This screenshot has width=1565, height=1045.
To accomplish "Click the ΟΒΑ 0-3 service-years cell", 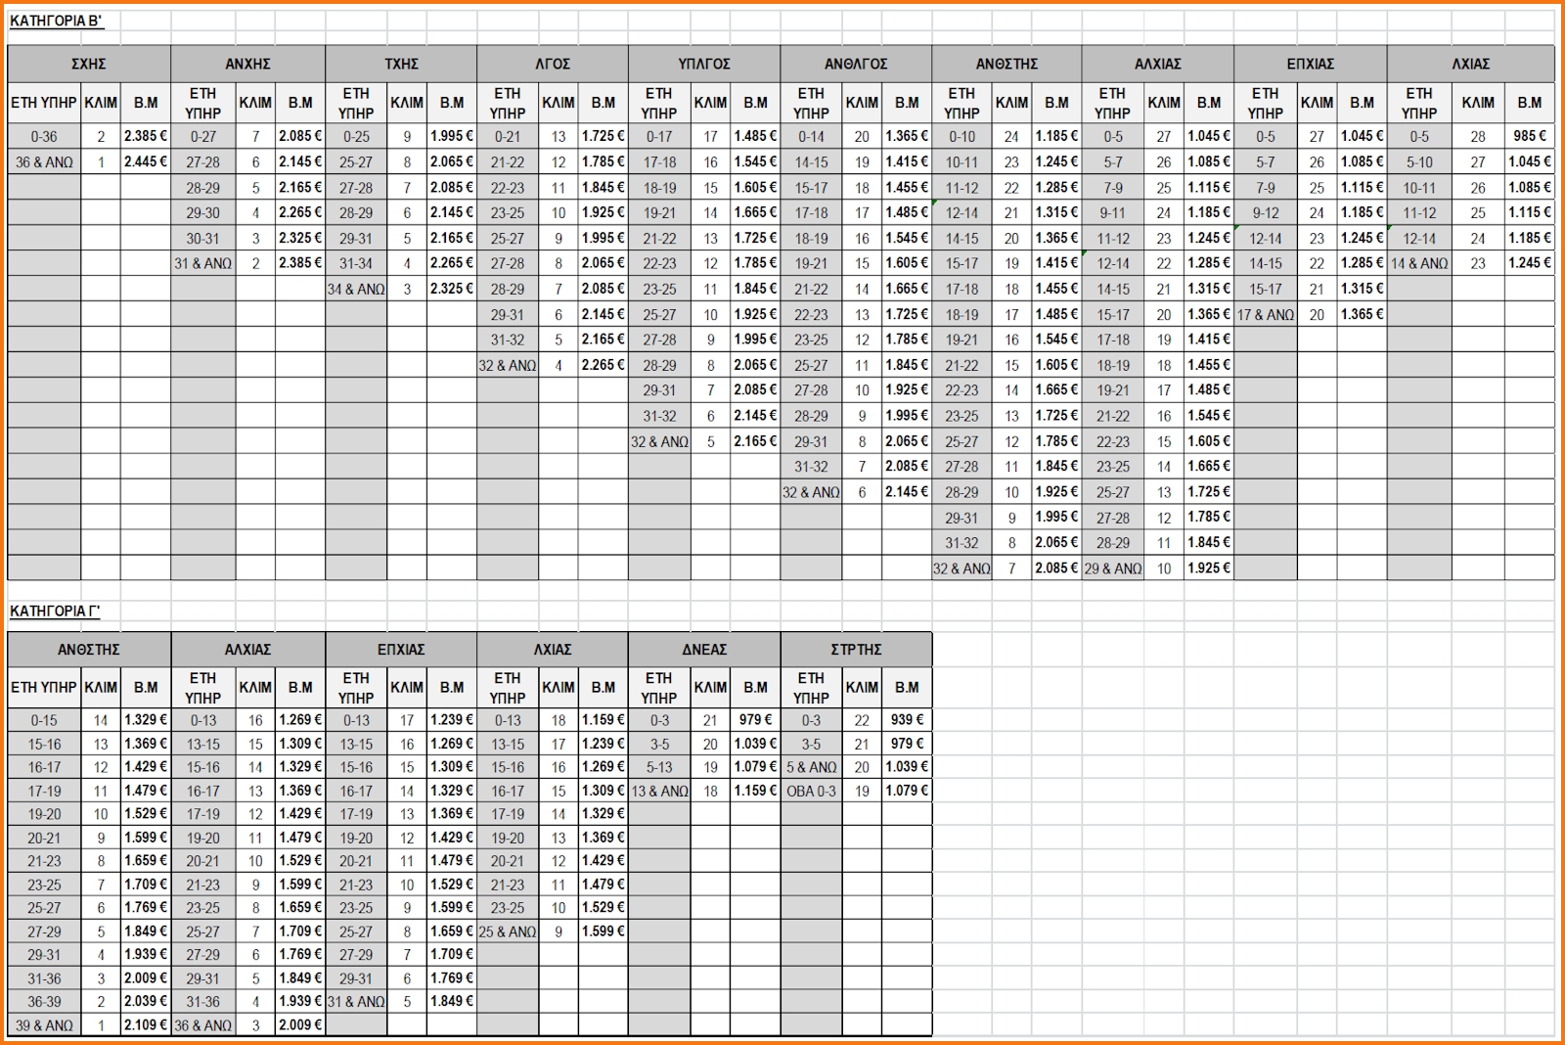I will point(811,791).
